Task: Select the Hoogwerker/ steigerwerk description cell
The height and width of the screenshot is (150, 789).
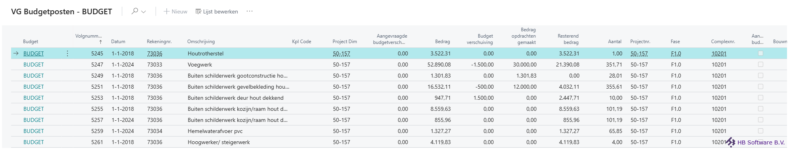Action: [219, 142]
